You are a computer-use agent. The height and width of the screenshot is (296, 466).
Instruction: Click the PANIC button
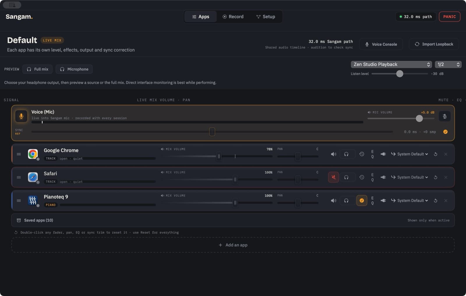pos(449,17)
